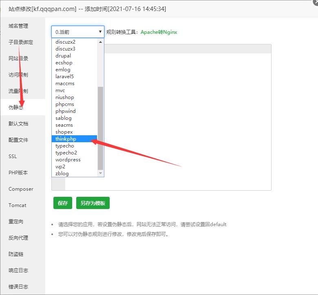
Task: Switch to the Composer tab
Action: coord(21,189)
